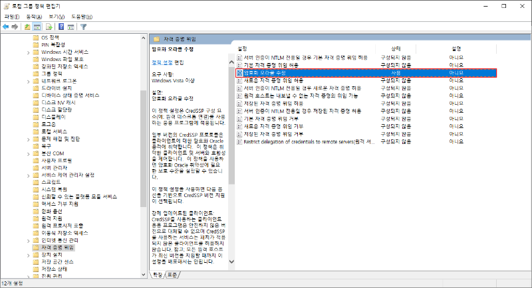Expand the 분산 COM tree node

coord(29,154)
